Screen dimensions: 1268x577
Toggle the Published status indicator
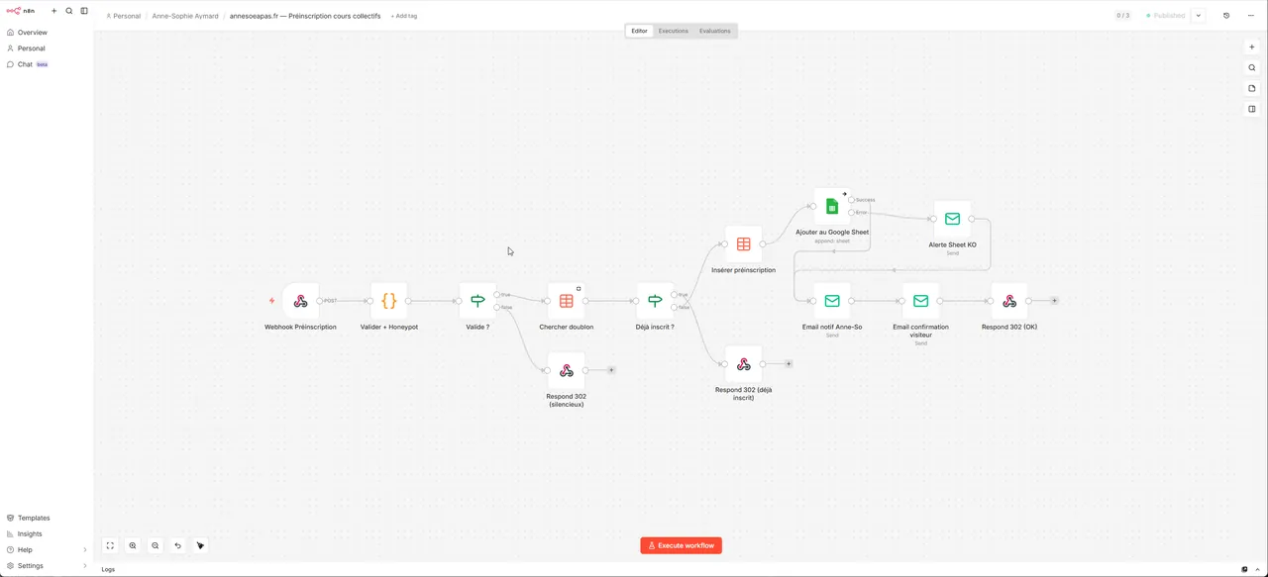click(x=1166, y=16)
